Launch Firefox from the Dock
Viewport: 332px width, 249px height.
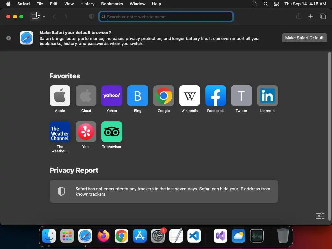[103, 236]
